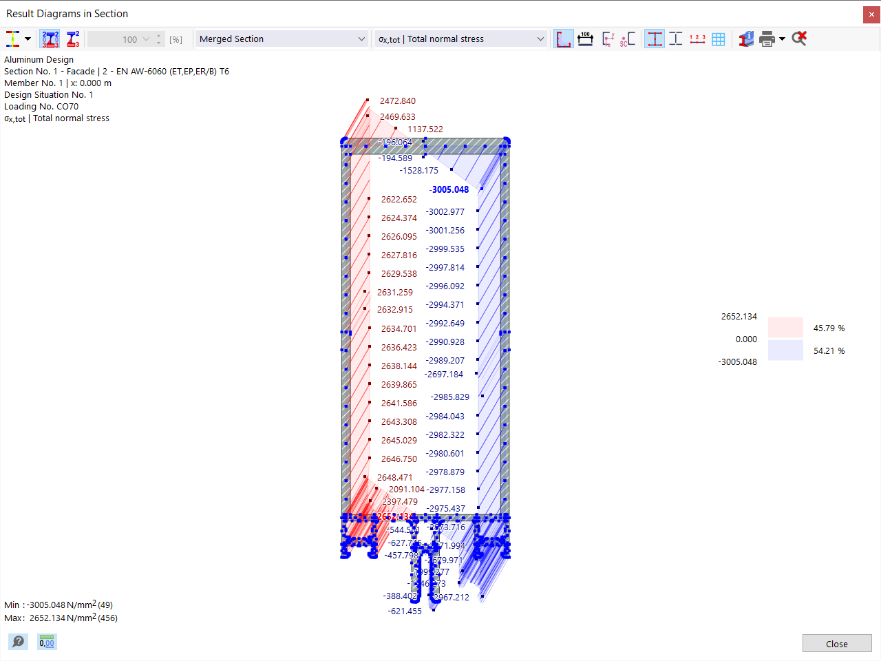881x661 pixels.
Task: Click the section color display icon
Action: pos(12,39)
